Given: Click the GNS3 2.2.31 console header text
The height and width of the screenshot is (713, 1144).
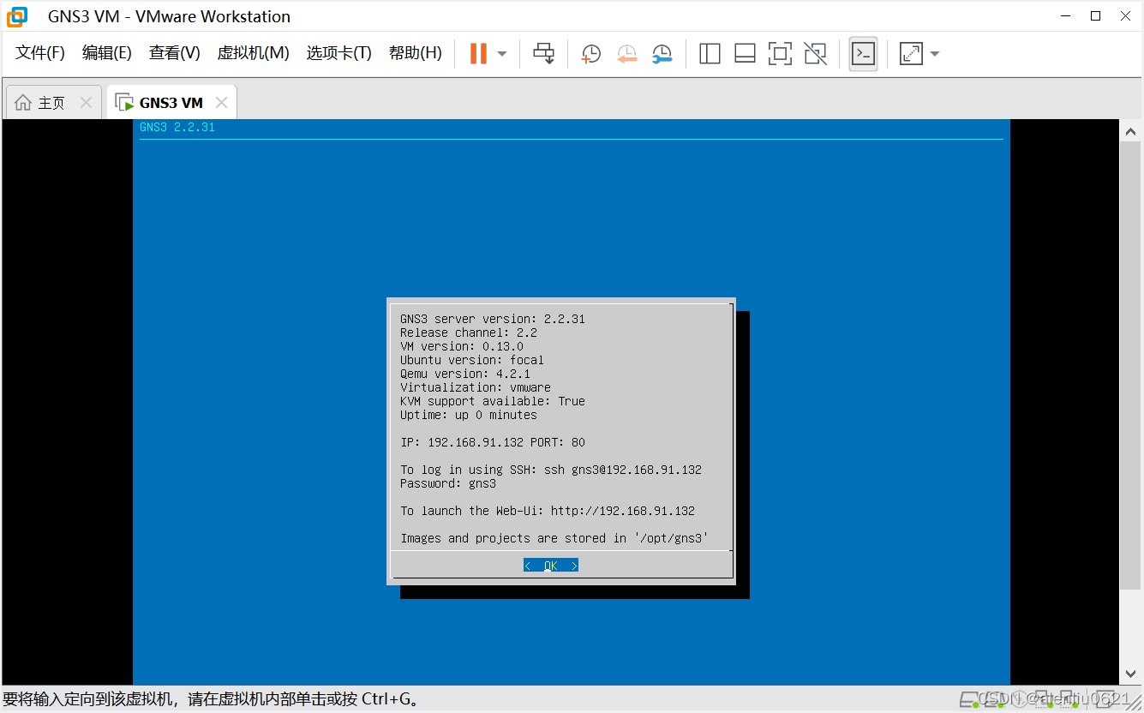Looking at the screenshot, I should point(177,127).
